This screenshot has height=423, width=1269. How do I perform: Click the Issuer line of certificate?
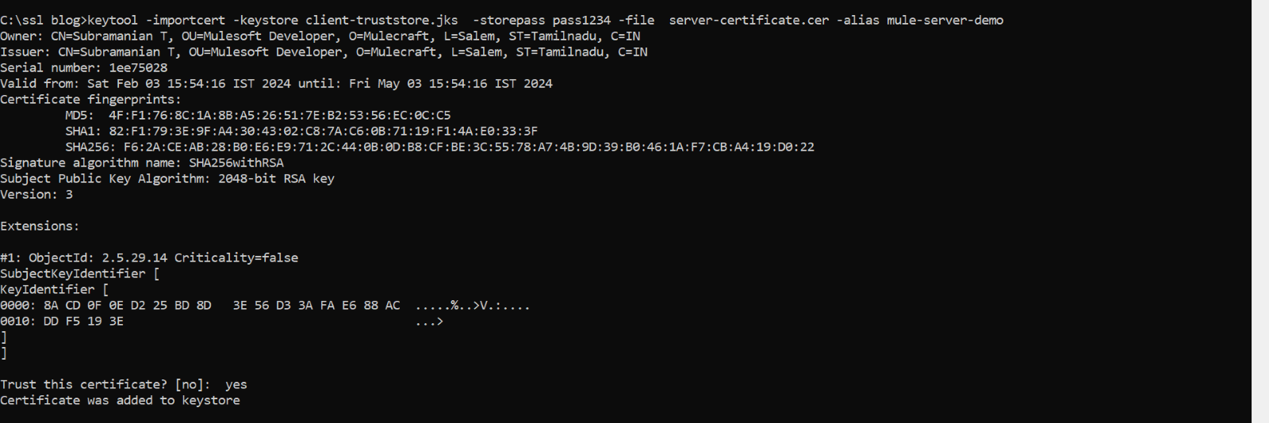point(324,52)
